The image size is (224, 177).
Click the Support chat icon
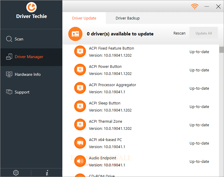[x=9, y=92]
